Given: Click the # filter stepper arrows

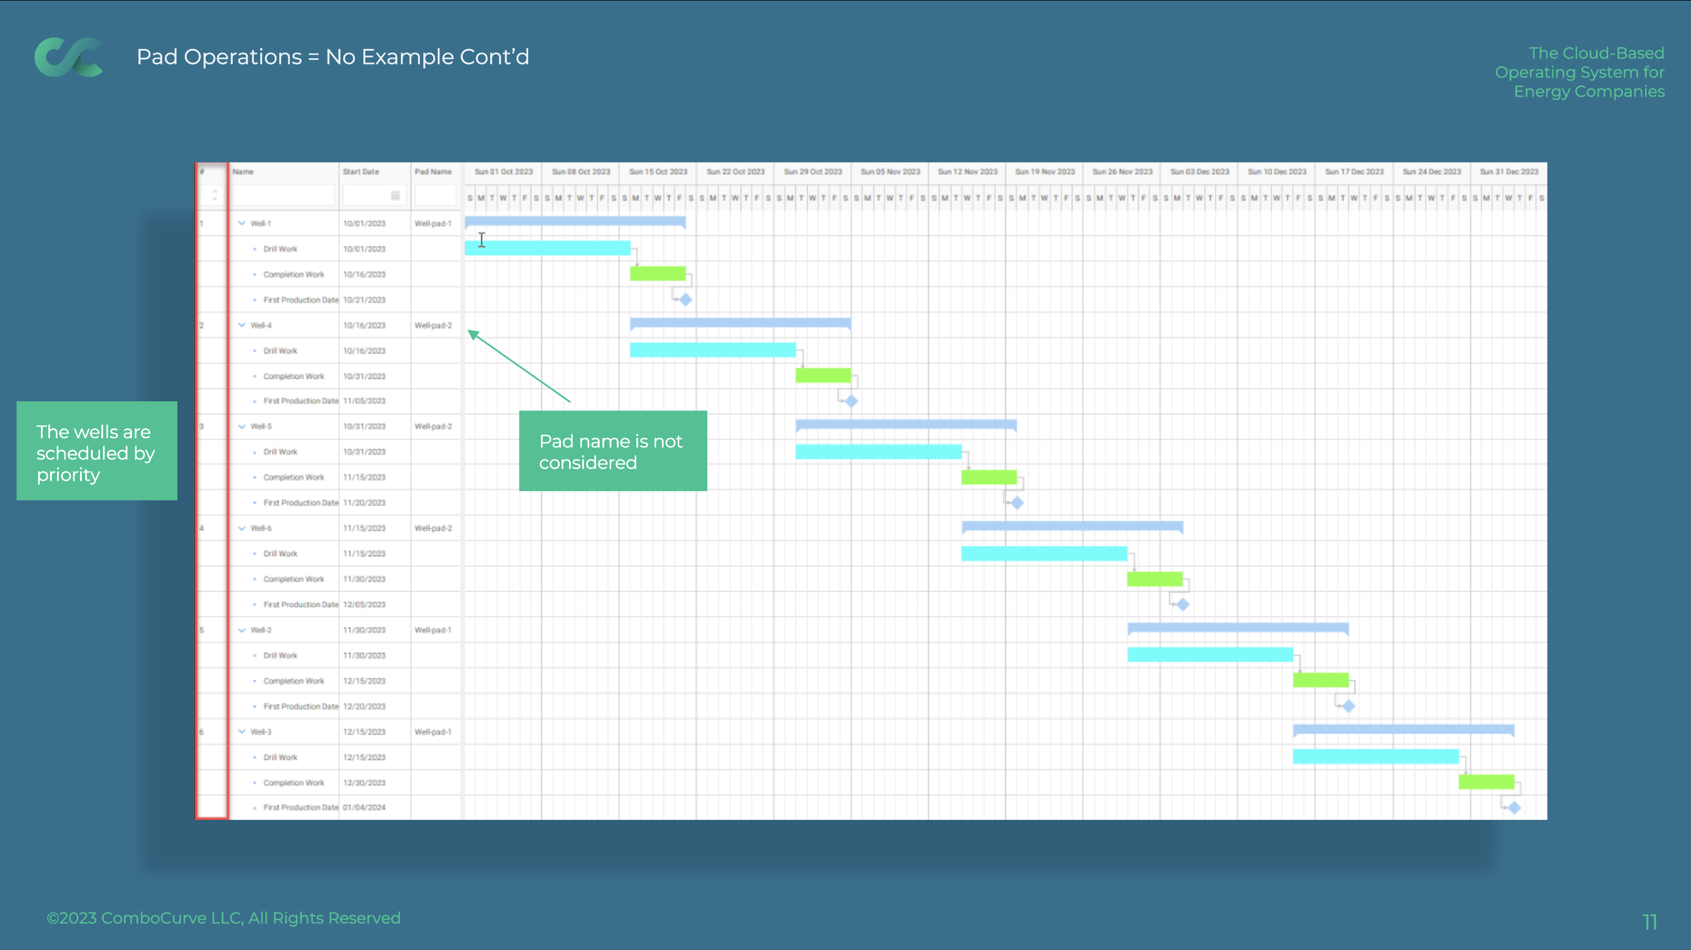Looking at the screenshot, I should point(214,195).
